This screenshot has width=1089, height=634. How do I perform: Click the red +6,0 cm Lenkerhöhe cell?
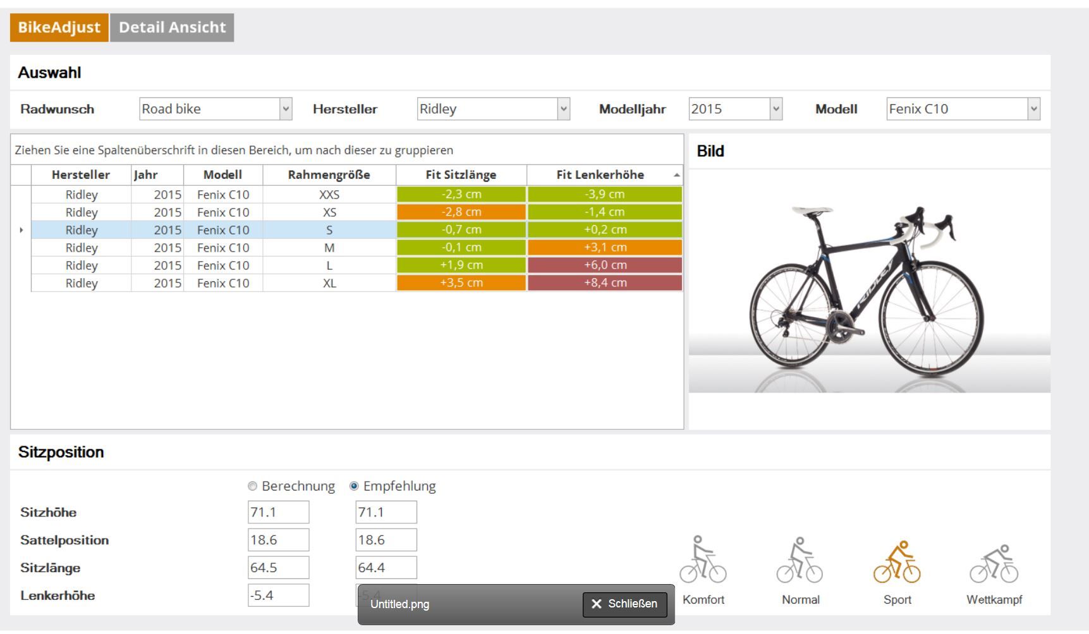coord(605,265)
